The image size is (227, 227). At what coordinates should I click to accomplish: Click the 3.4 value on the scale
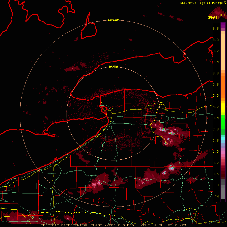click(216, 118)
